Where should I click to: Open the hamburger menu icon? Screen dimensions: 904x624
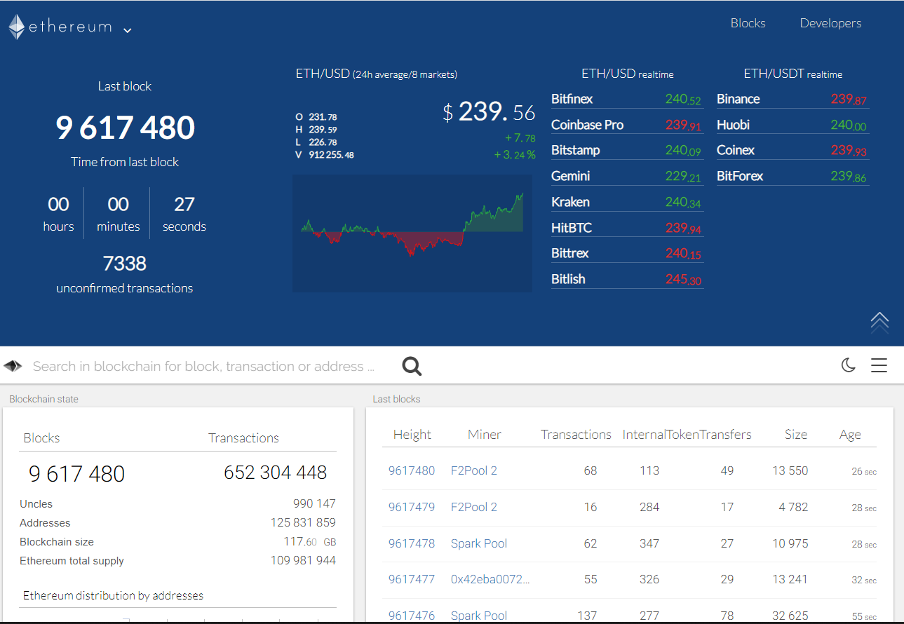pyautogui.click(x=879, y=365)
